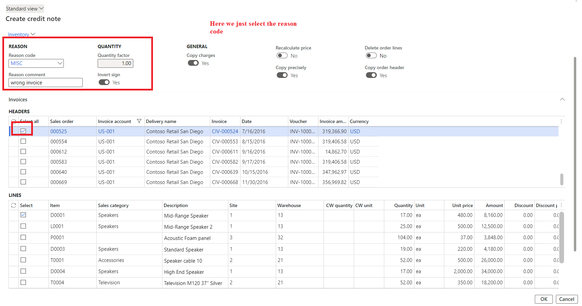Screen dimensions: 582x306
Task: Click the Cancel button
Action: pos(566,299)
